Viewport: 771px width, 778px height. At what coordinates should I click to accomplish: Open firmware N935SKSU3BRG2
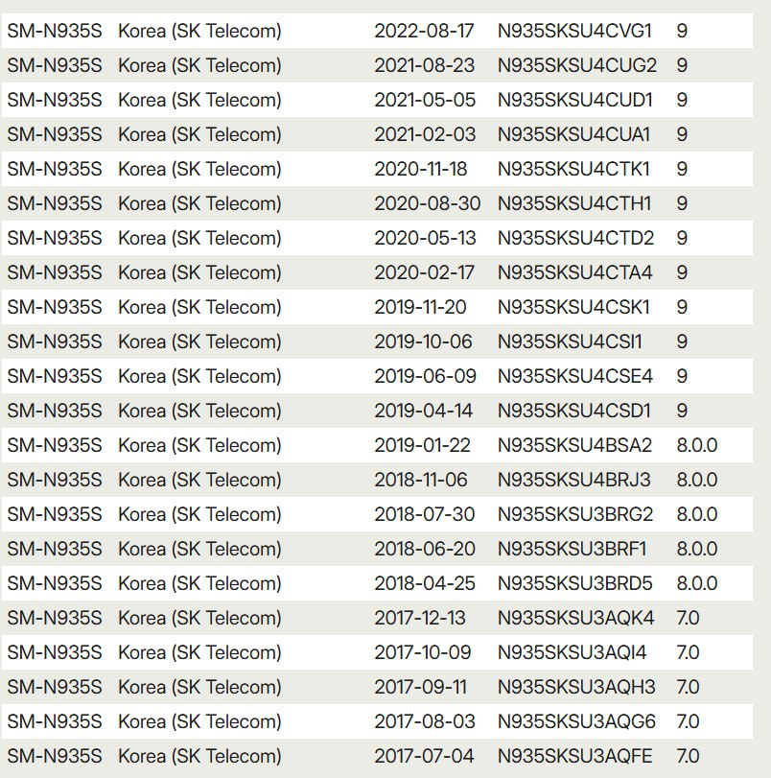(575, 514)
